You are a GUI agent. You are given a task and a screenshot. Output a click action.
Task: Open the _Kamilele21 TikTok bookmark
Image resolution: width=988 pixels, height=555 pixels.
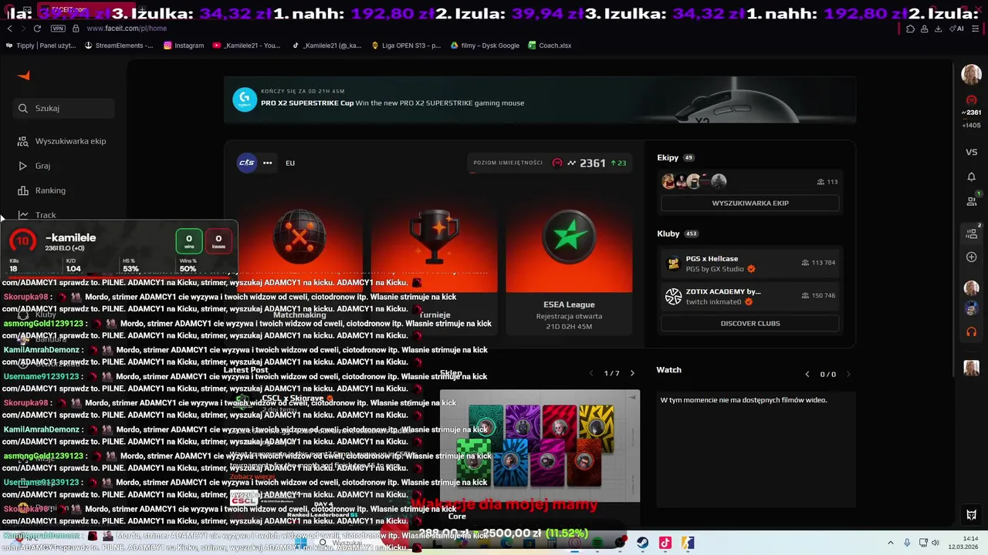pos(327,45)
